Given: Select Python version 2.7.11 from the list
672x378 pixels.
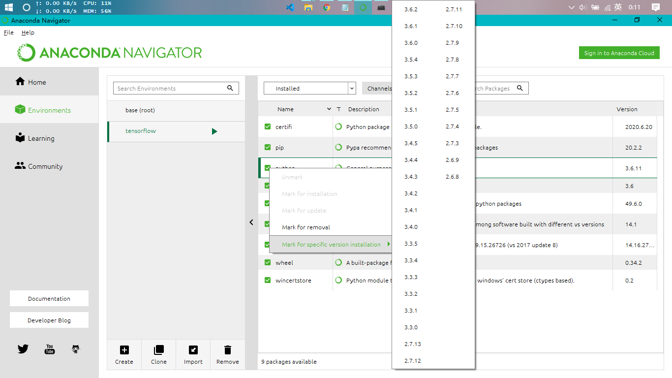Looking at the screenshot, I should click(454, 9).
